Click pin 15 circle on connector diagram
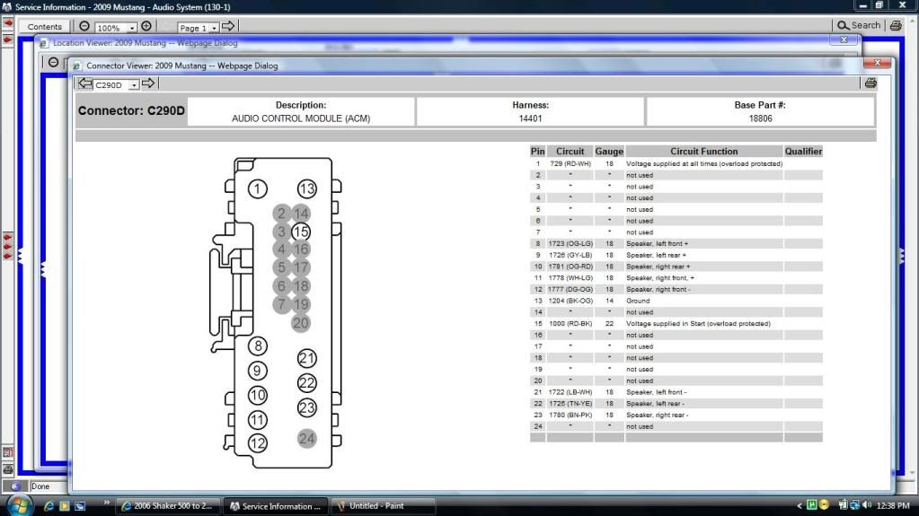 [301, 232]
